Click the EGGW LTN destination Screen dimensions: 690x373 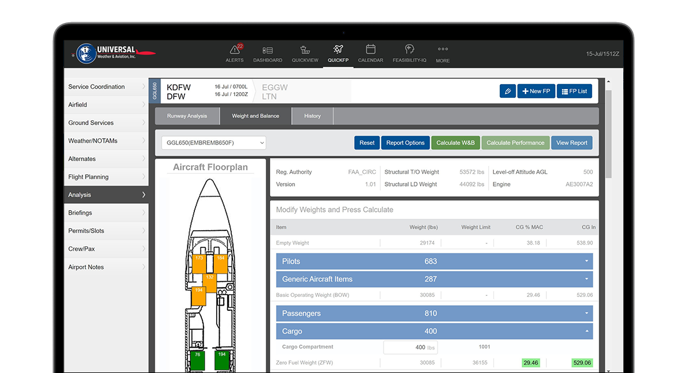click(x=275, y=92)
